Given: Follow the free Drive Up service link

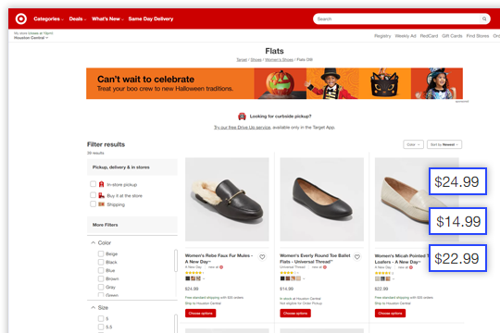Looking at the screenshot, I should pos(242,128).
